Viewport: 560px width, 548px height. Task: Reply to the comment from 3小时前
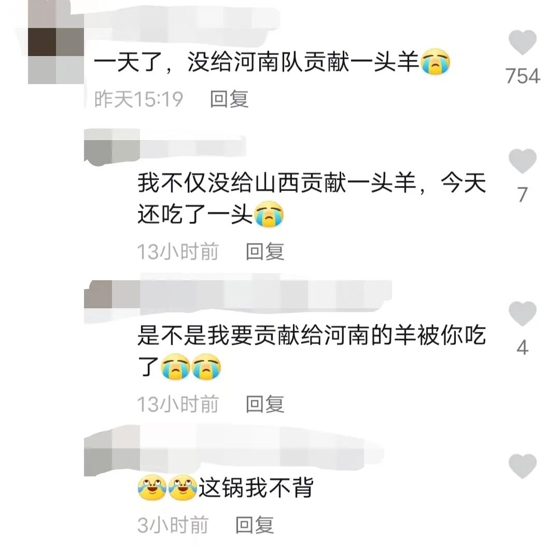255,525
